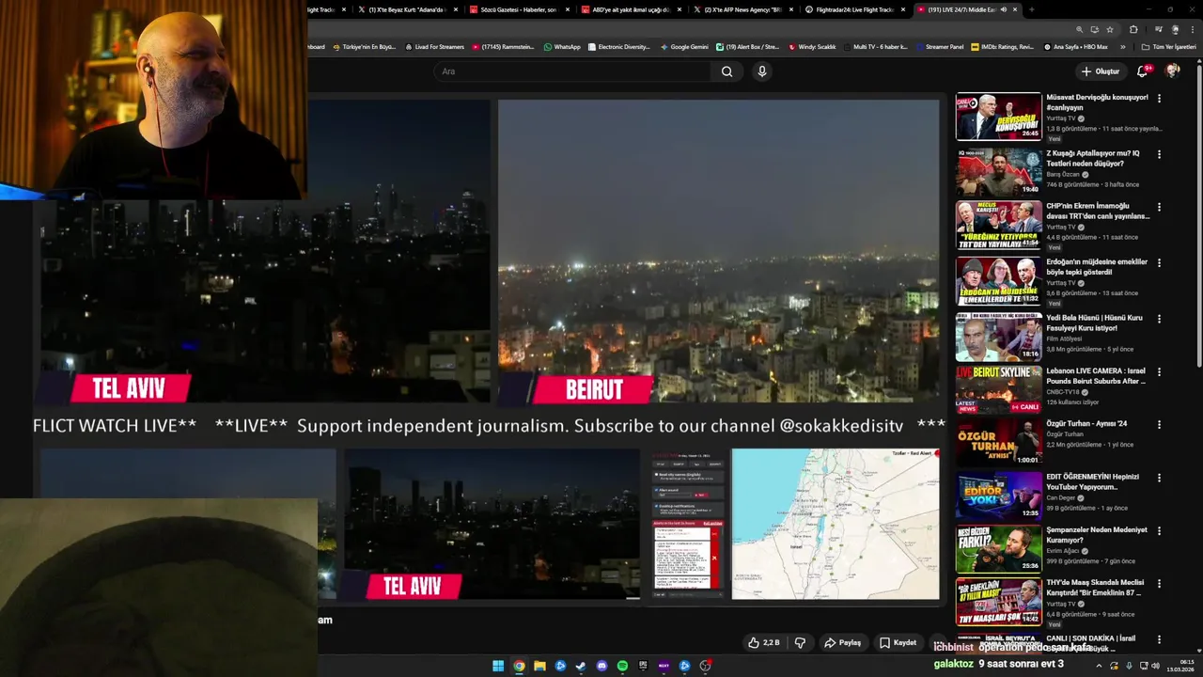Image resolution: width=1203 pixels, height=677 pixels.
Task: Expand the bookmarks overflow chevron
Action: pyautogui.click(x=1122, y=47)
